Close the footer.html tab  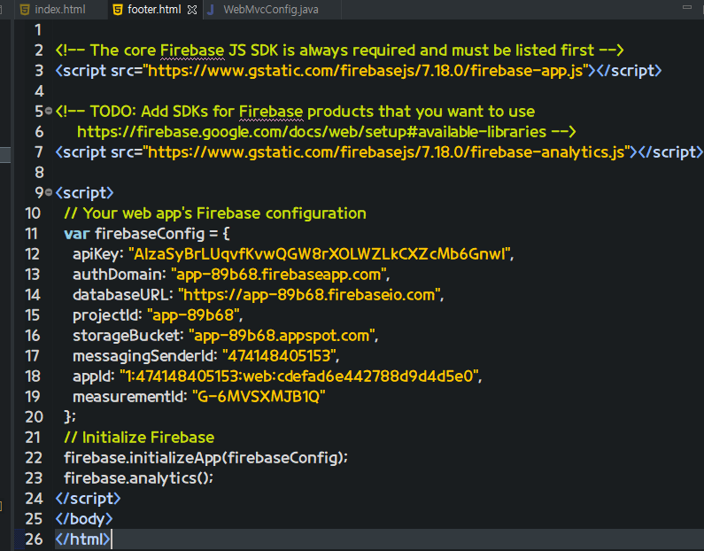pos(191,10)
